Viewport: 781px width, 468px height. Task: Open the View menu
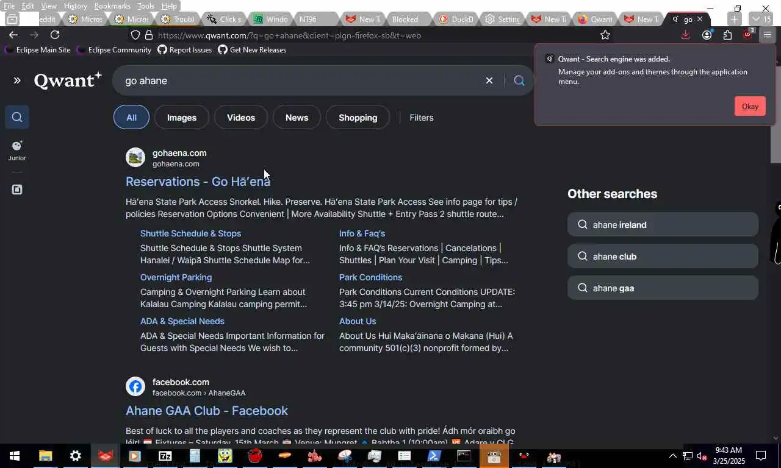(x=49, y=5)
